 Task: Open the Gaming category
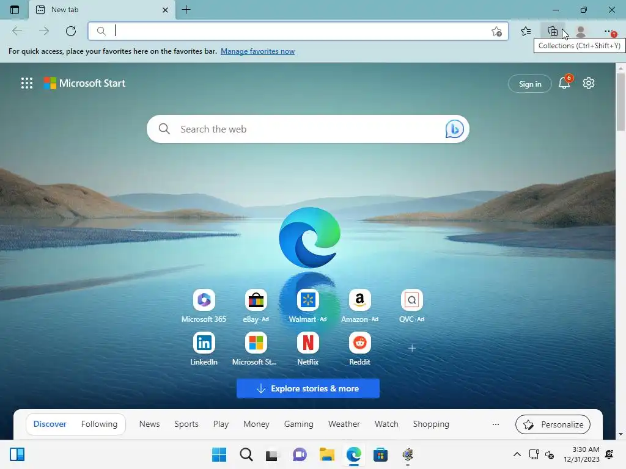[x=298, y=424]
